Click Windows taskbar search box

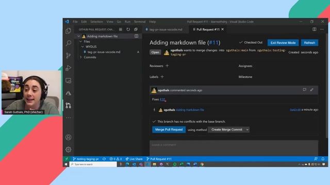tap(93, 164)
